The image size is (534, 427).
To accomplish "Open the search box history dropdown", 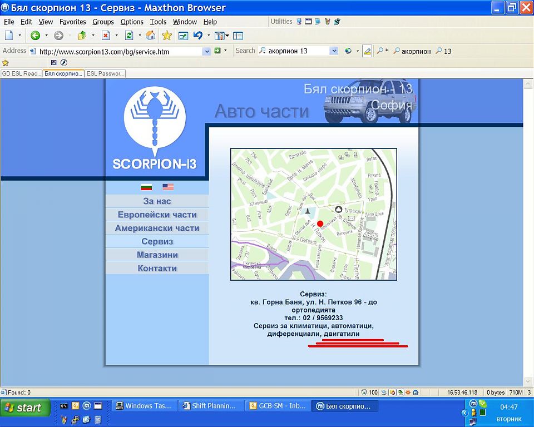I will point(334,51).
